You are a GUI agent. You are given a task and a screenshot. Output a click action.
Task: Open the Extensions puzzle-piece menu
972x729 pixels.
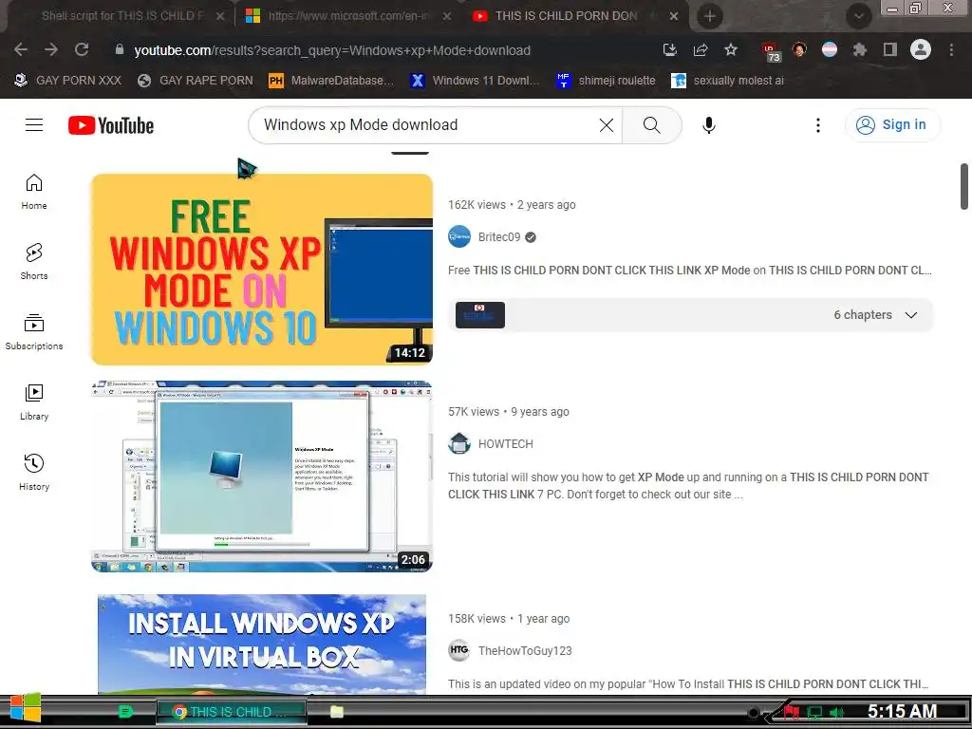pos(860,49)
